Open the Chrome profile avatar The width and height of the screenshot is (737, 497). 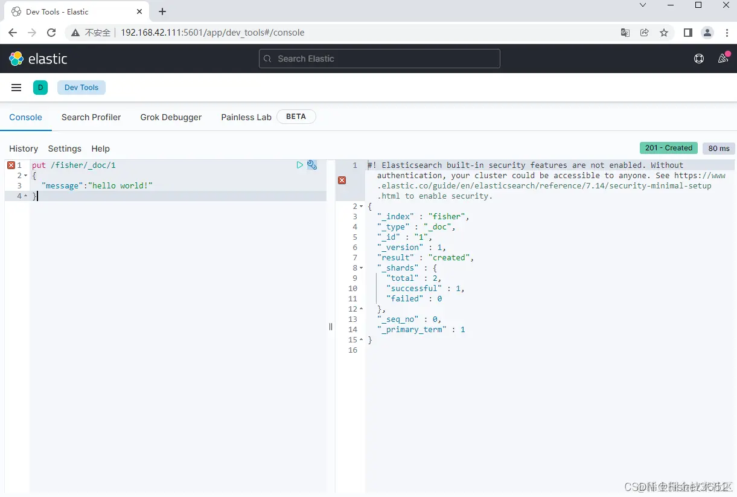[707, 33]
